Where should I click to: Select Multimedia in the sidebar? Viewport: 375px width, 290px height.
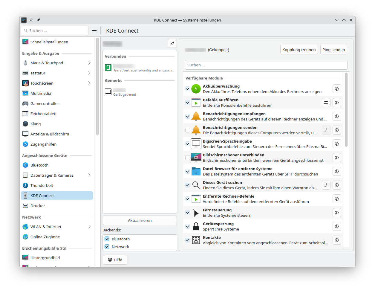tap(57, 93)
